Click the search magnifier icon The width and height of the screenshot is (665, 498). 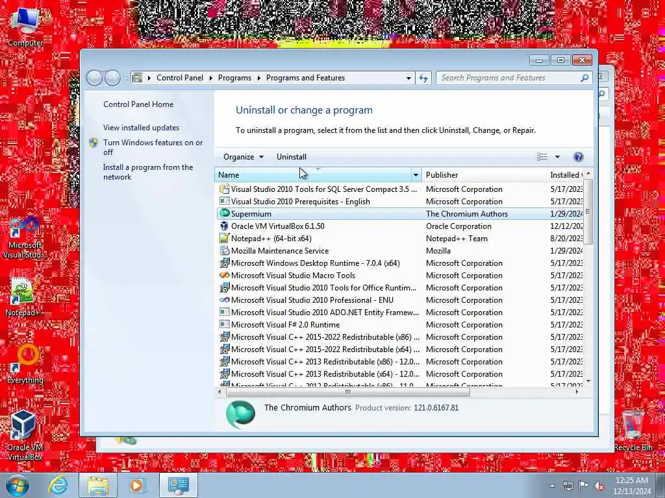point(584,78)
